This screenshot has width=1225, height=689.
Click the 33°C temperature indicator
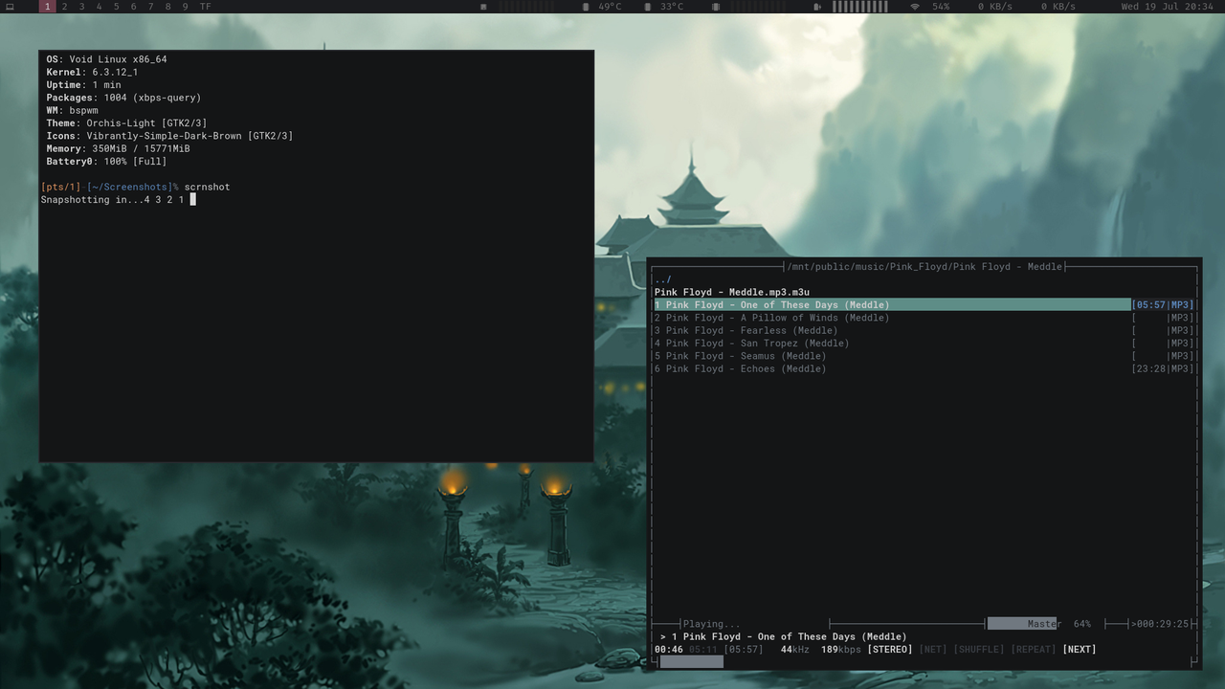click(664, 7)
